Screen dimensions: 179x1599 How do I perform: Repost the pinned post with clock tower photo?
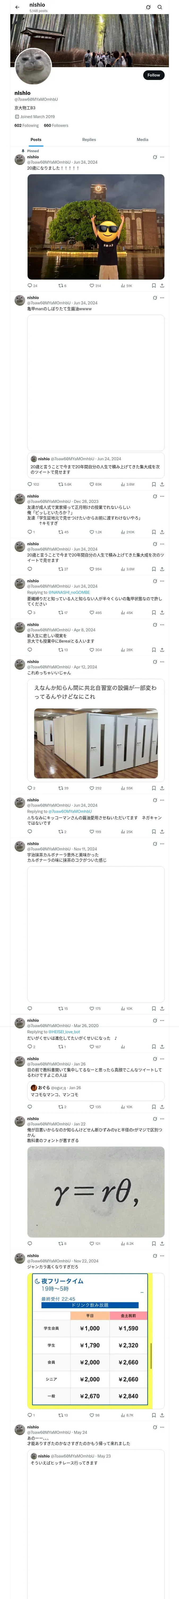pos(62,285)
